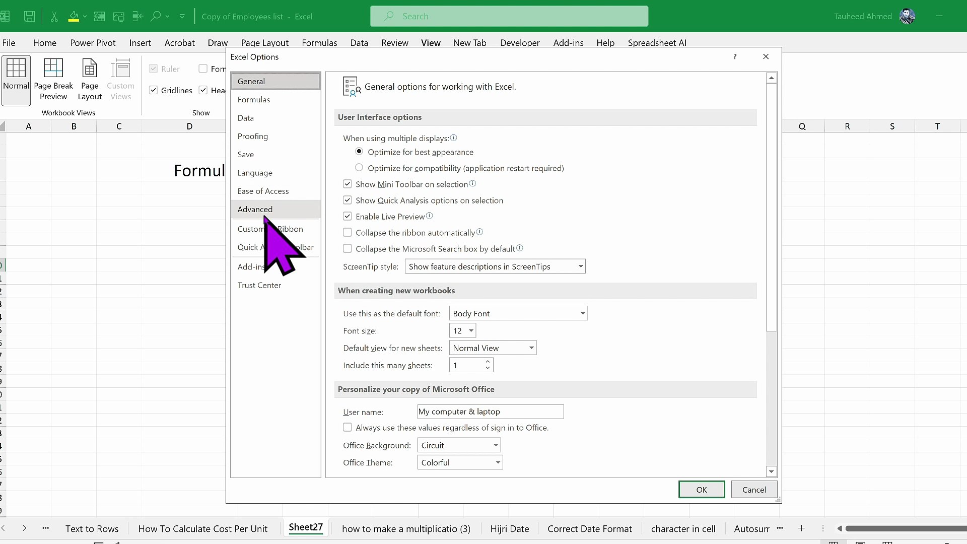967x544 pixels.
Task: Select Advanced in Excel Options sidebar
Action: [255, 209]
